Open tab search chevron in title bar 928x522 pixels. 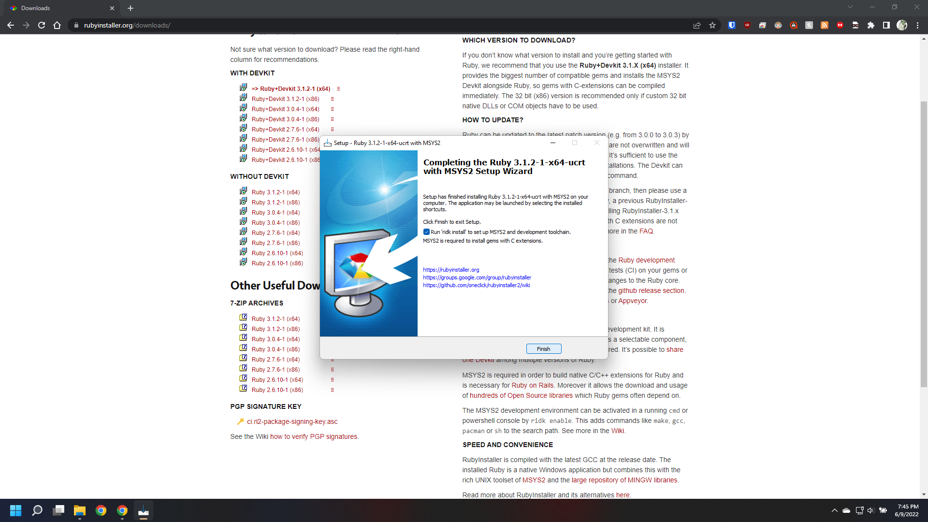tap(850, 7)
